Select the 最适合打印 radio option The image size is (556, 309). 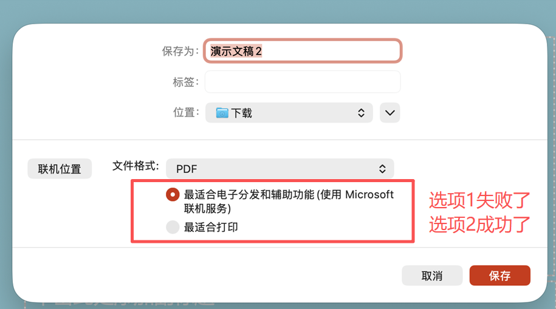[x=173, y=227]
